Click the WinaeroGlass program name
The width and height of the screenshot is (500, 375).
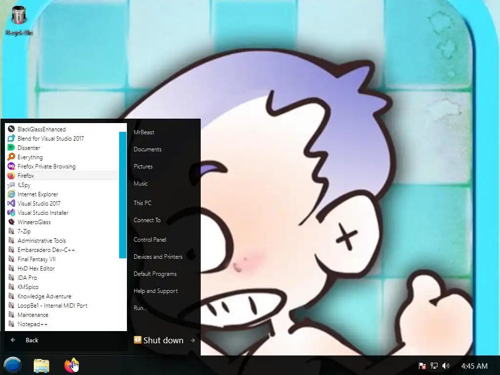pos(34,222)
